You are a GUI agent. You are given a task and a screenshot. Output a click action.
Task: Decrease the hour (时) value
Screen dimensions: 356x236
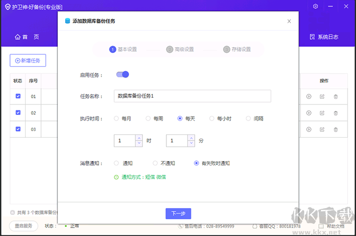[x=139, y=143]
